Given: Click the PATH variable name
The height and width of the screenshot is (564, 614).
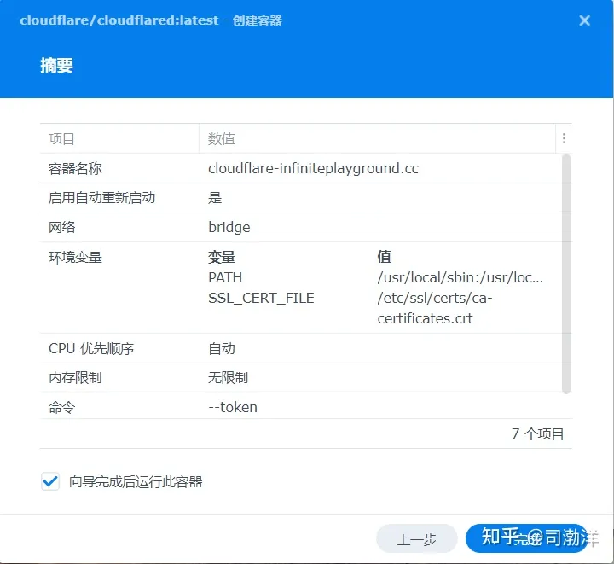Looking at the screenshot, I should click(225, 277).
